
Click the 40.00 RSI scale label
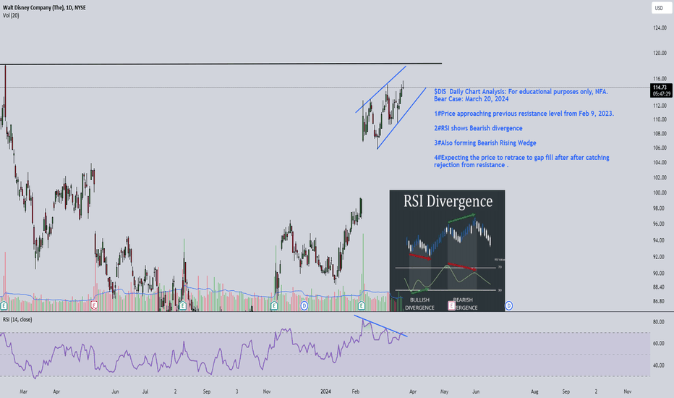point(659,365)
